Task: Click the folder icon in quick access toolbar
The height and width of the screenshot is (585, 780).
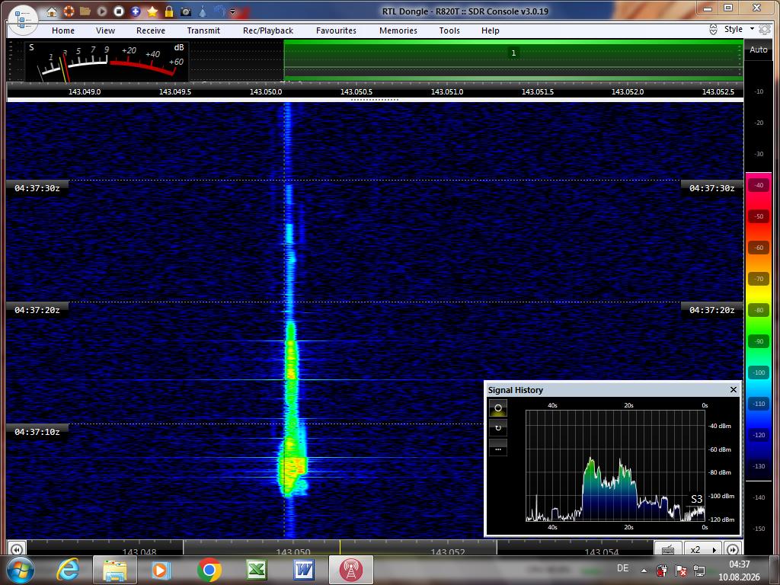Action: (x=85, y=11)
